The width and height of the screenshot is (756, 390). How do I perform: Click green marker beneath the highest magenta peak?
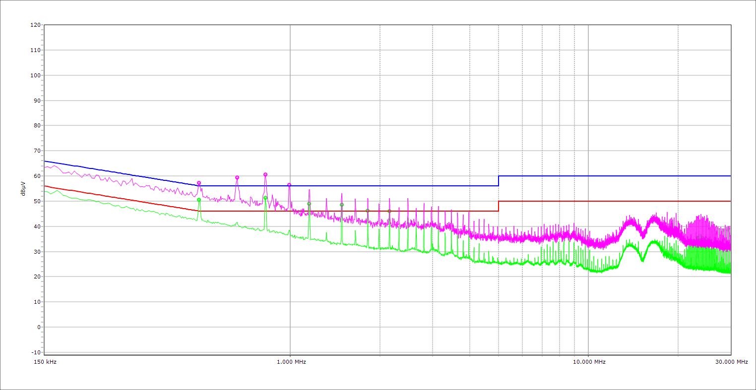click(x=265, y=198)
